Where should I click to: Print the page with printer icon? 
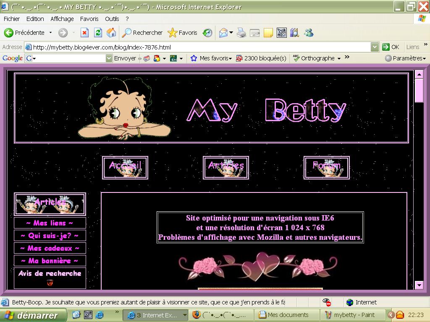[241, 33]
